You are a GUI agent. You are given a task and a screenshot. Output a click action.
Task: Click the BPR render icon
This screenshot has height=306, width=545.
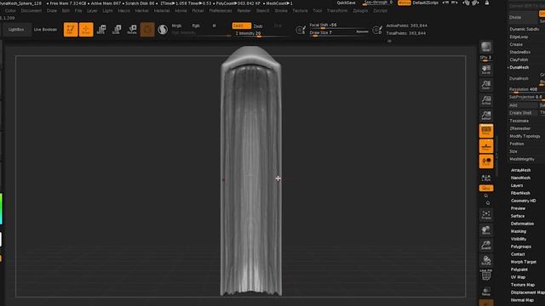click(x=486, y=47)
